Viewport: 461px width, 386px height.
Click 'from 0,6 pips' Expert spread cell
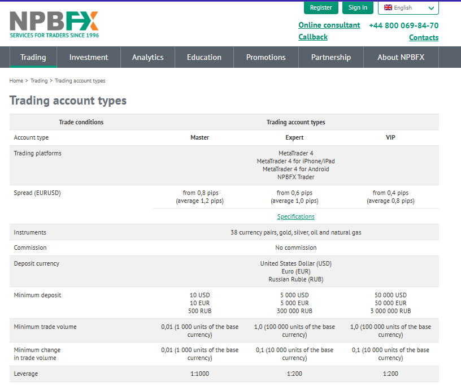294,193
